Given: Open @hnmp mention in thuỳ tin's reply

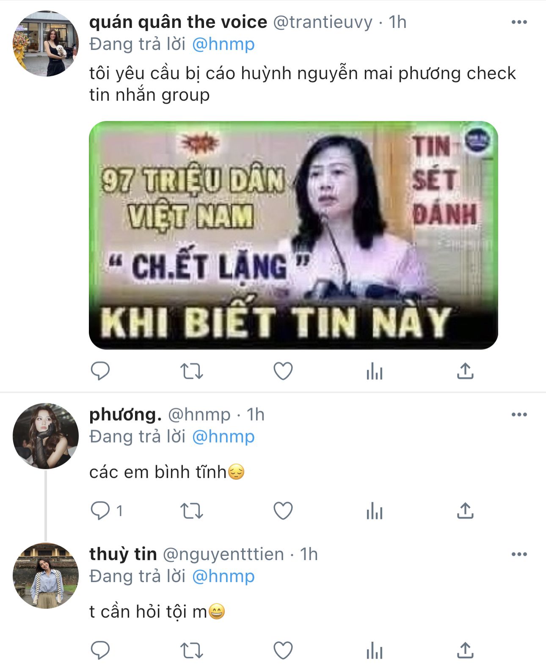Looking at the screenshot, I should pos(223,576).
